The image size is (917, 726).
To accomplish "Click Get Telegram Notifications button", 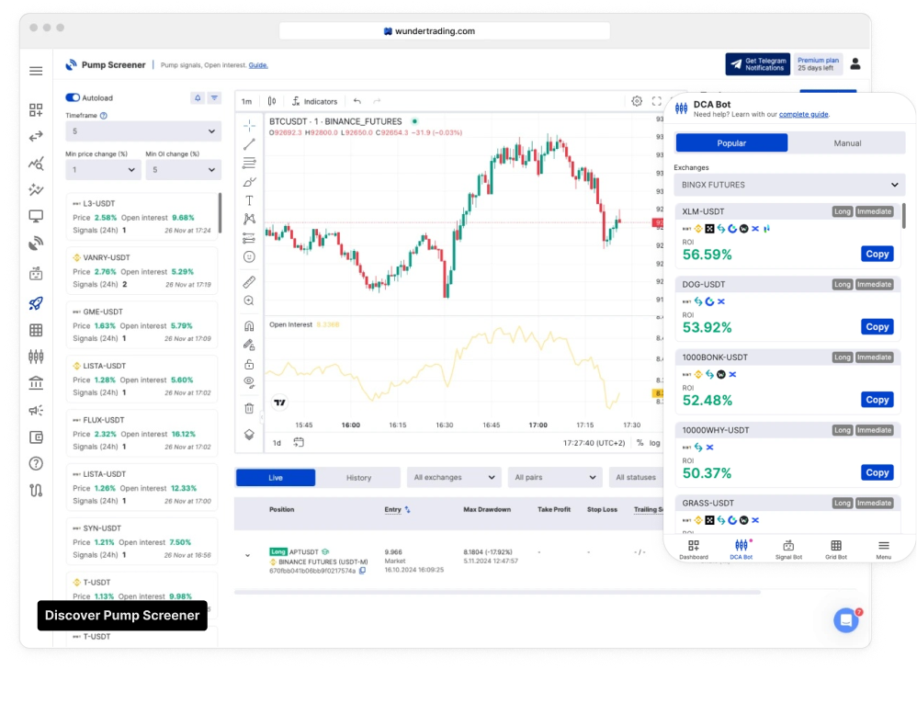I will pos(757,63).
